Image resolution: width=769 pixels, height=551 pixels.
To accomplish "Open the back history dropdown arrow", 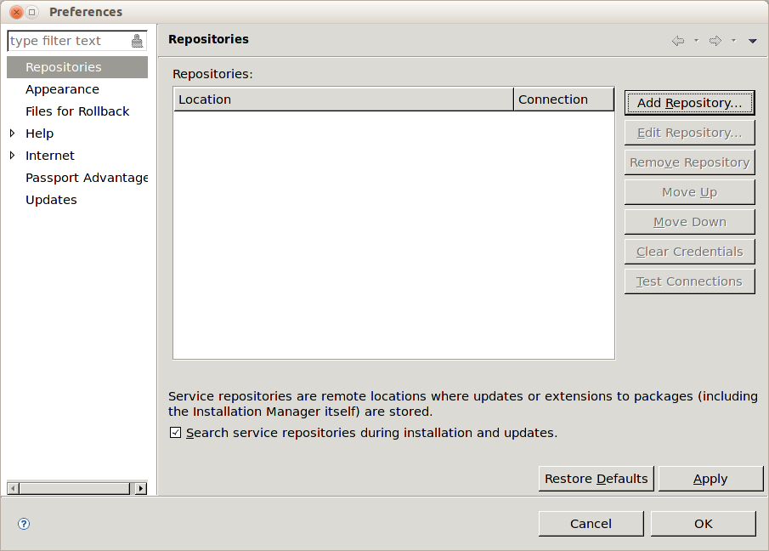I will coord(697,41).
